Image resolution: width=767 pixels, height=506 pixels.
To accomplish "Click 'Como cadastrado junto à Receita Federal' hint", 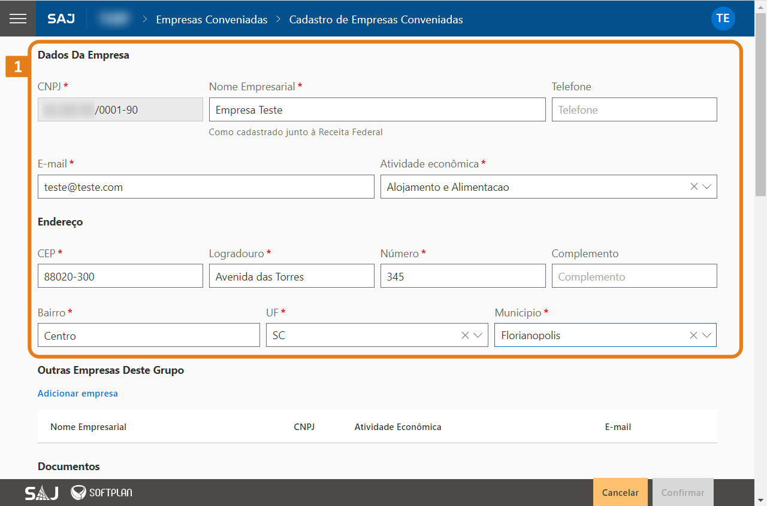I will 295,132.
